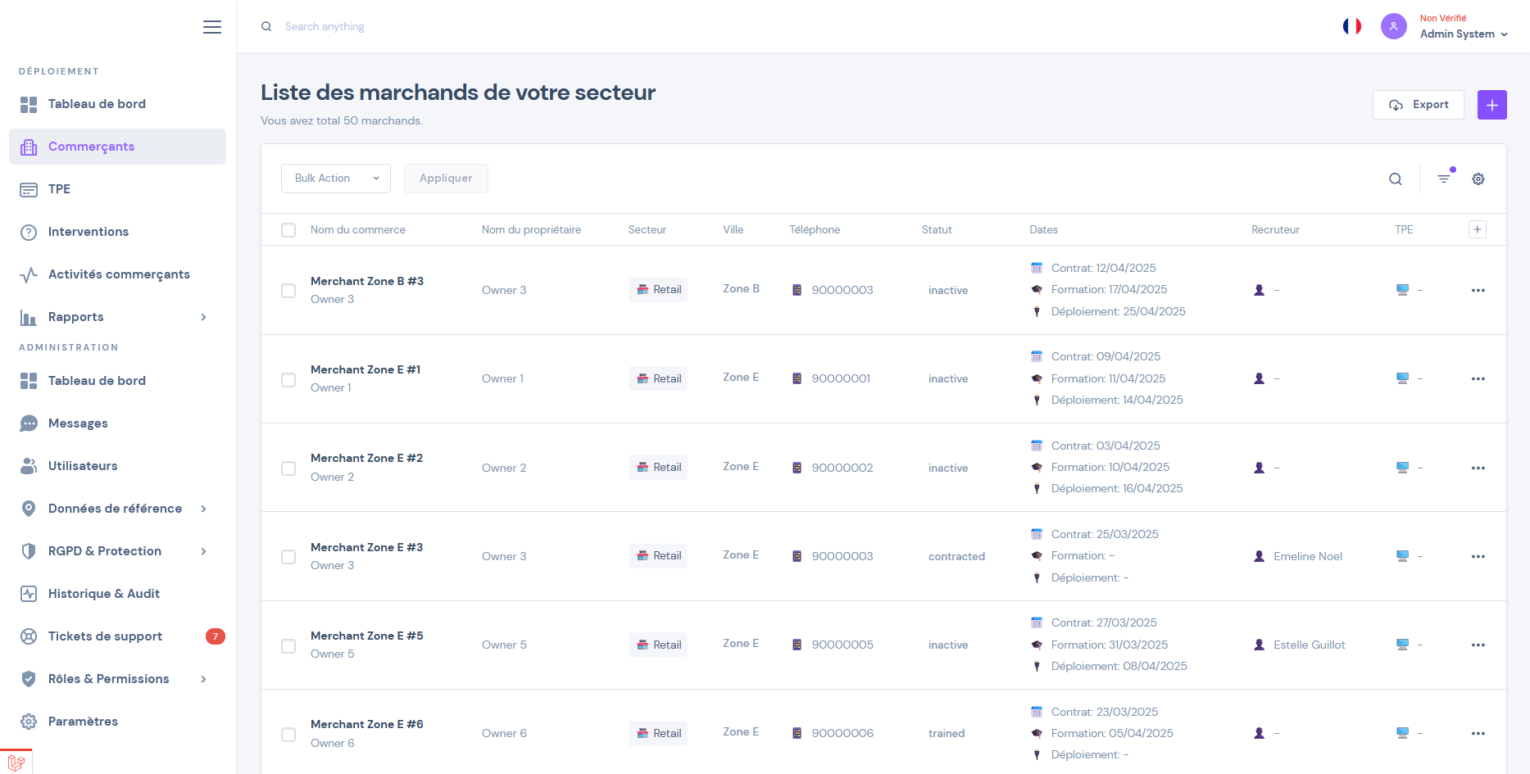Click the Export button
The image size is (1530, 774).
pos(1418,105)
